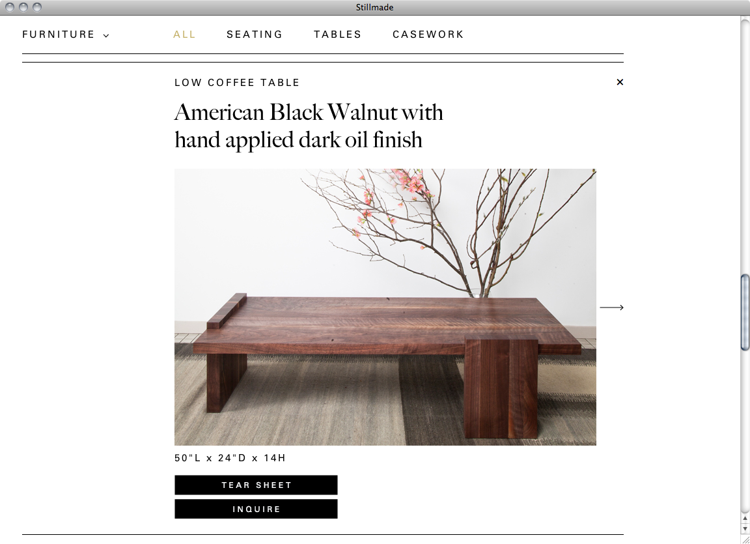Switch to the Seating category
The image size is (750, 544).
click(x=255, y=35)
